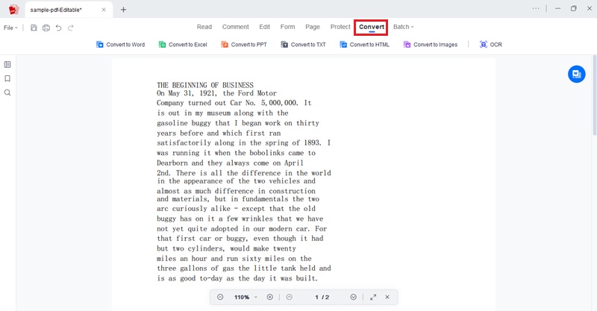
Task: Click the text line starting 'Dearborn and they'
Action: coord(230,163)
